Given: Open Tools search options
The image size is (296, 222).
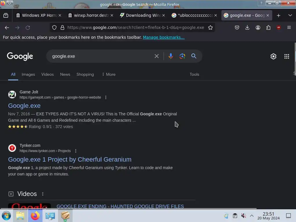Looking at the screenshot, I should [195, 74].
